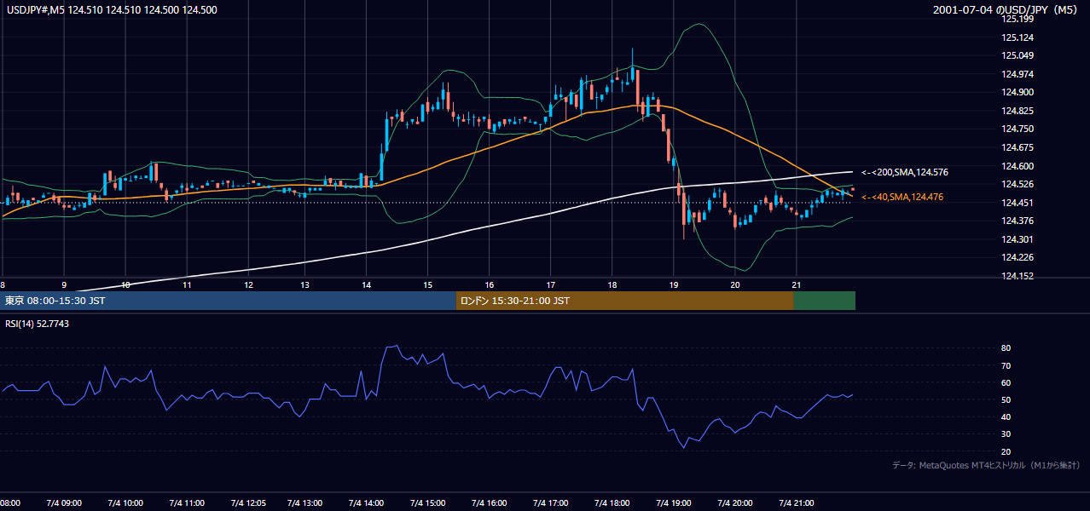Click RSI scale level 30
Viewport: 1090px width, 511px height.
[x=1006, y=433]
